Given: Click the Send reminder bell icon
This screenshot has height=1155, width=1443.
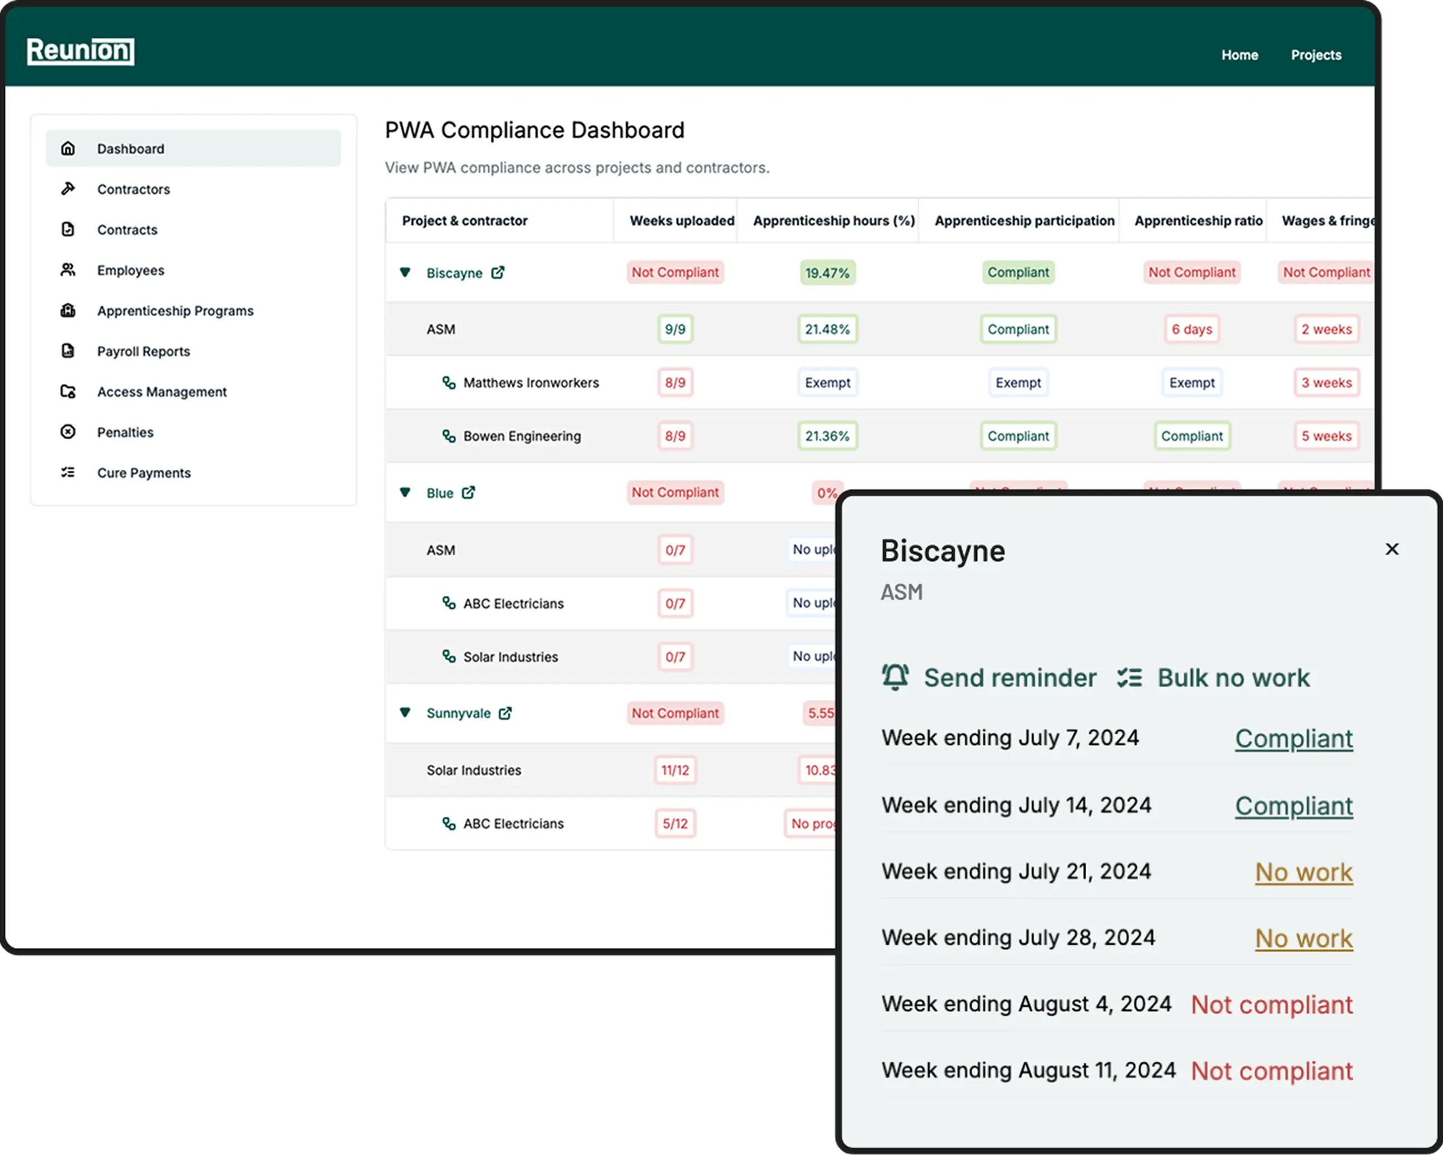Looking at the screenshot, I should point(895,677).
